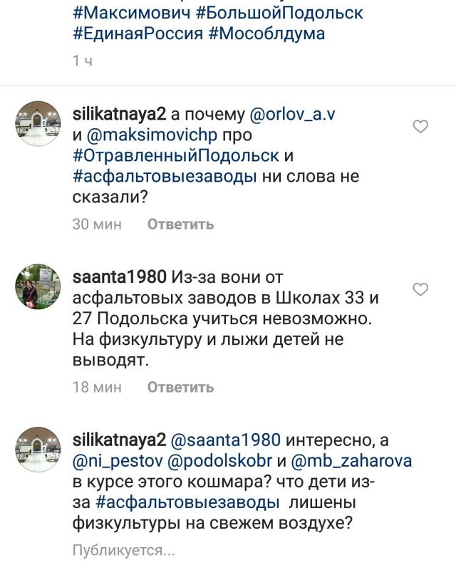
Task: Open silikatnaya2 avatar on pending comment
Action: pos(38,450)
